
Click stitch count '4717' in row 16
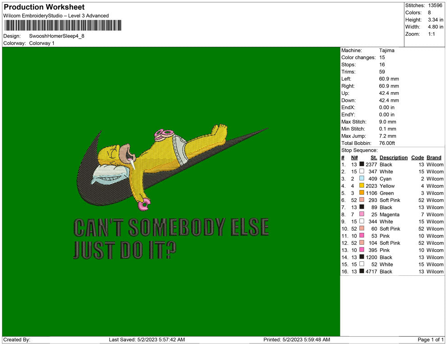click(x=372, y=271)
